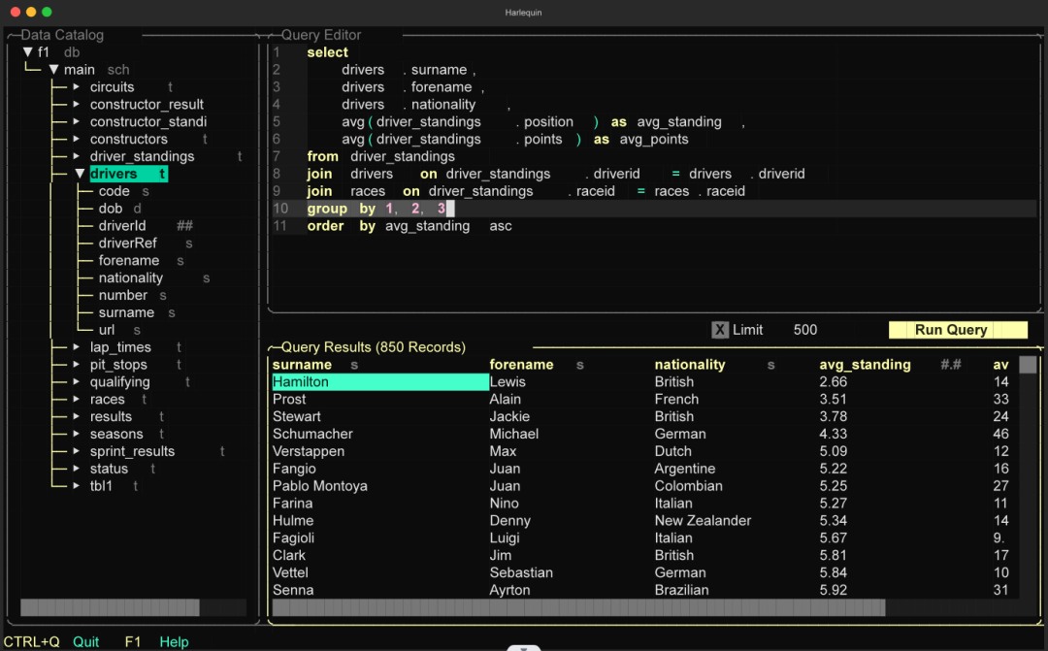Open Help from the footer
This screenshot has width=1048, height=651.
coord(174,641)
